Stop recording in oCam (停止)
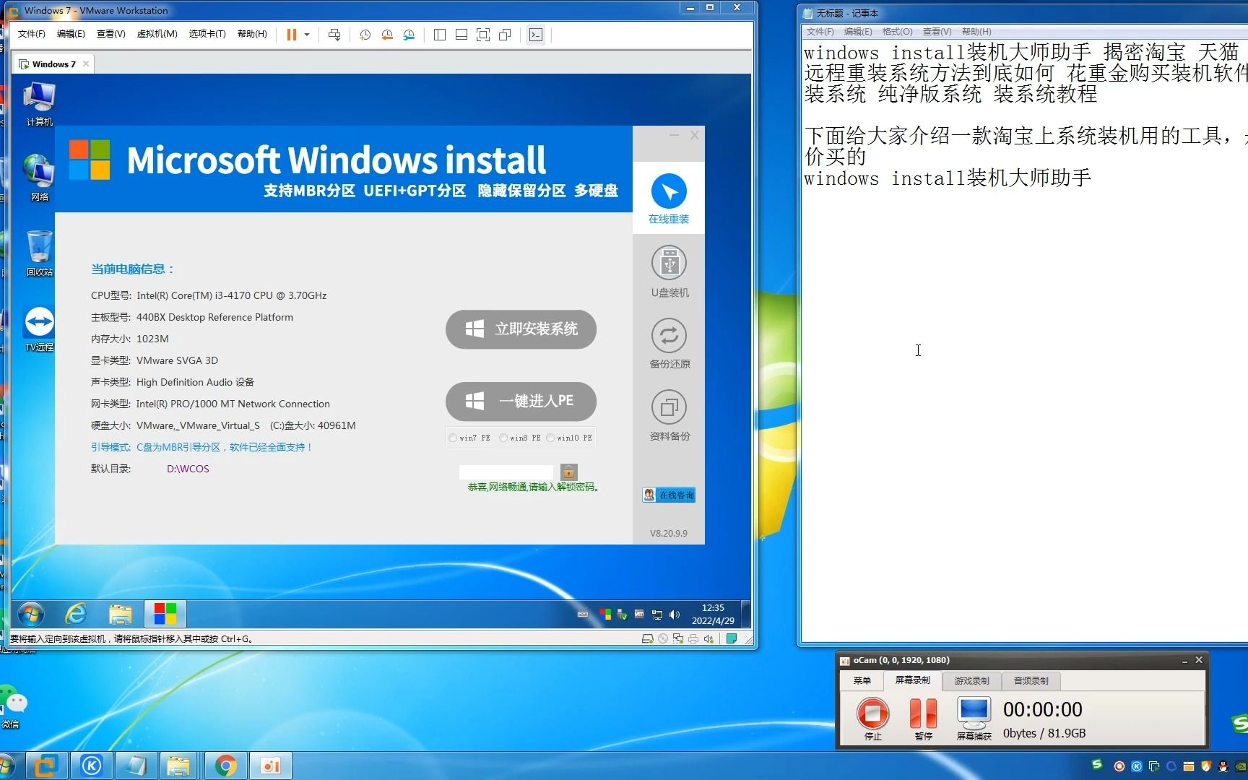This screenshot has height=780, width=1248. click(x=873, y=719)
